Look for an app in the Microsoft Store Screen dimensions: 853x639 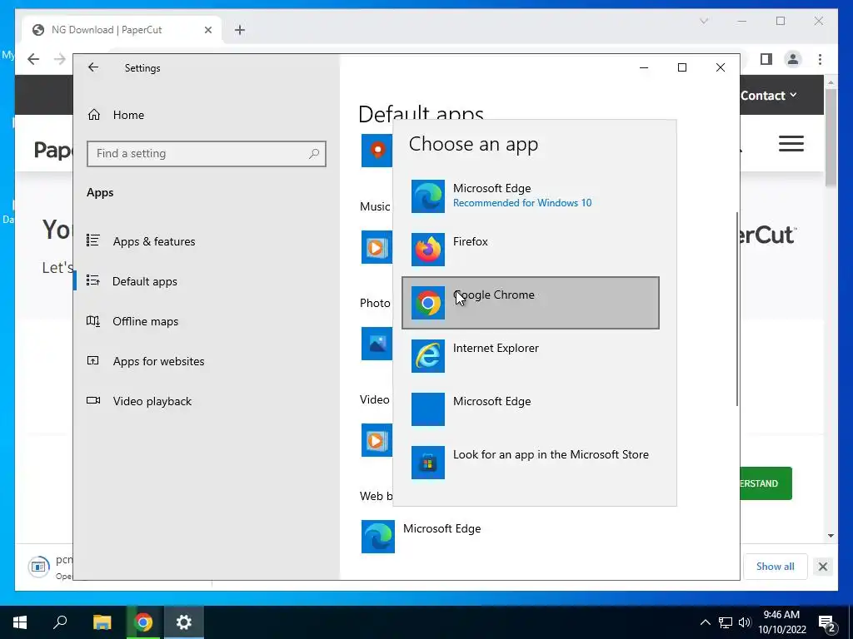pyautogui.click(x=531, y=463)
